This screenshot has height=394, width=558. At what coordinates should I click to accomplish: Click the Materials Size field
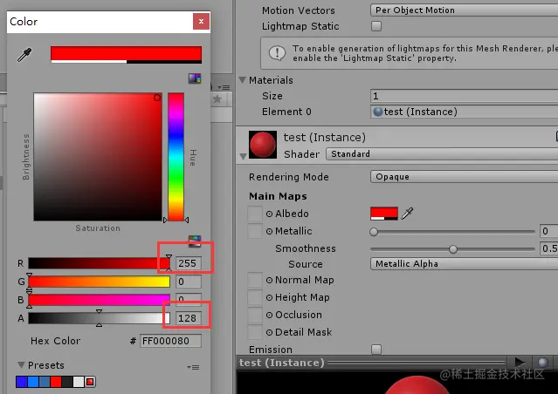pos(464,96)
